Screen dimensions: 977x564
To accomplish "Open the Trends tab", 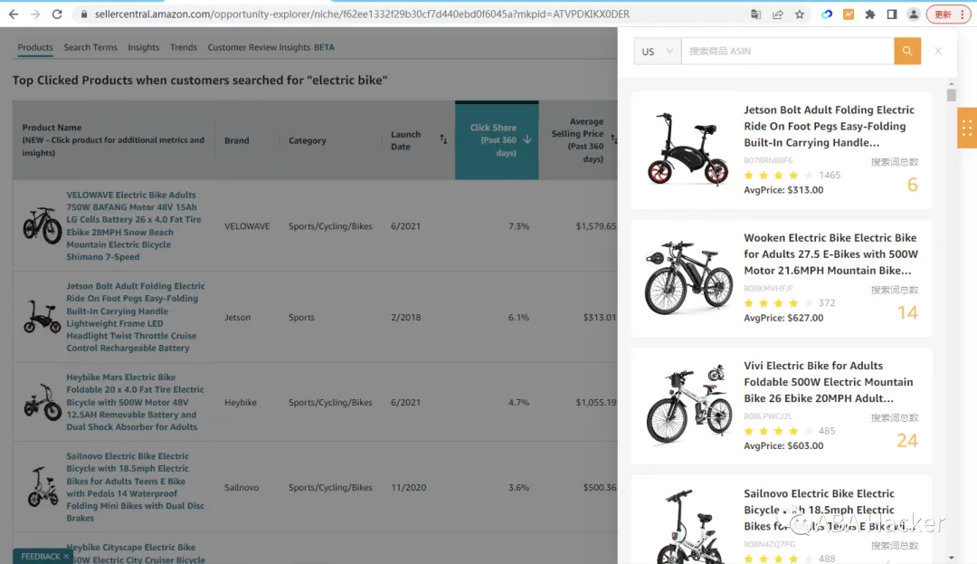I will click(x=183, y=47).
